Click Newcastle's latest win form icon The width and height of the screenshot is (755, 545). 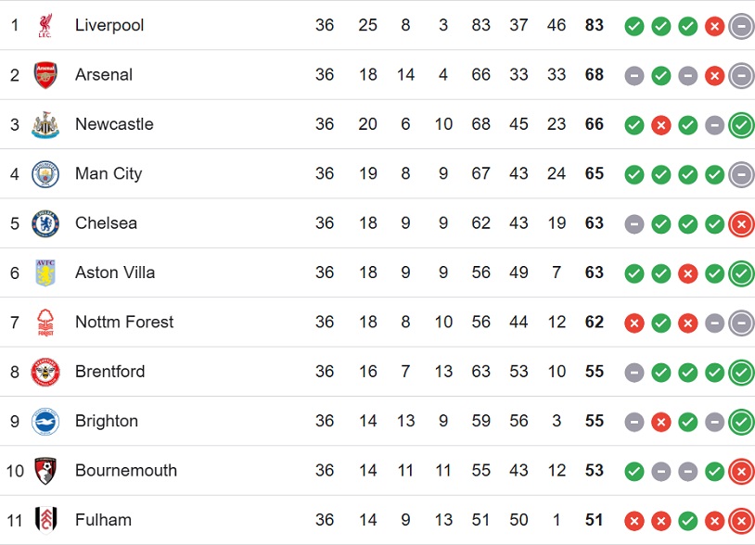741,125
